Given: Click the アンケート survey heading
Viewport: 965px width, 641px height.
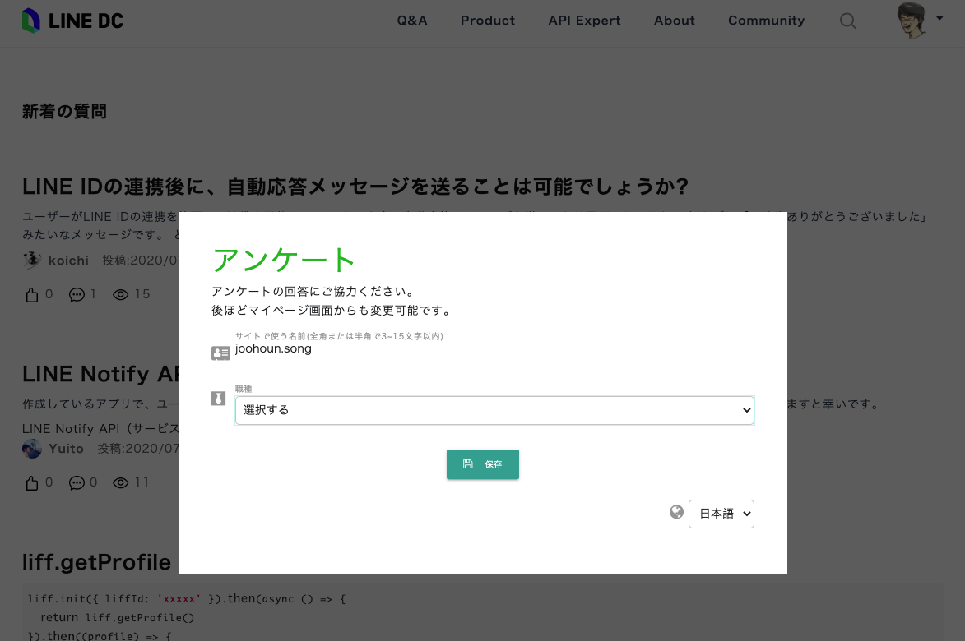Looking at the screenshot, I should point(284,260).
